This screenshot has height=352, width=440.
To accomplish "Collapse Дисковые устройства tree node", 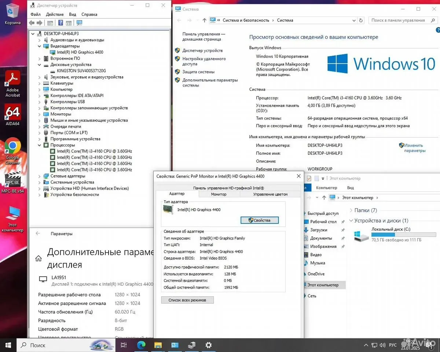I will (40, 65).
